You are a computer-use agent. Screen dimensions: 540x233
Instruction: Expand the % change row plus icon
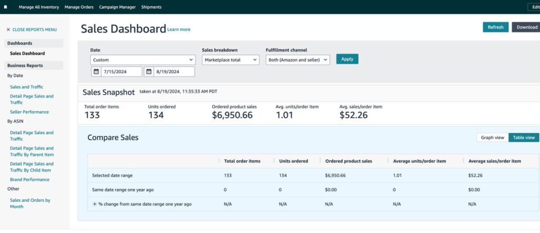95,204
